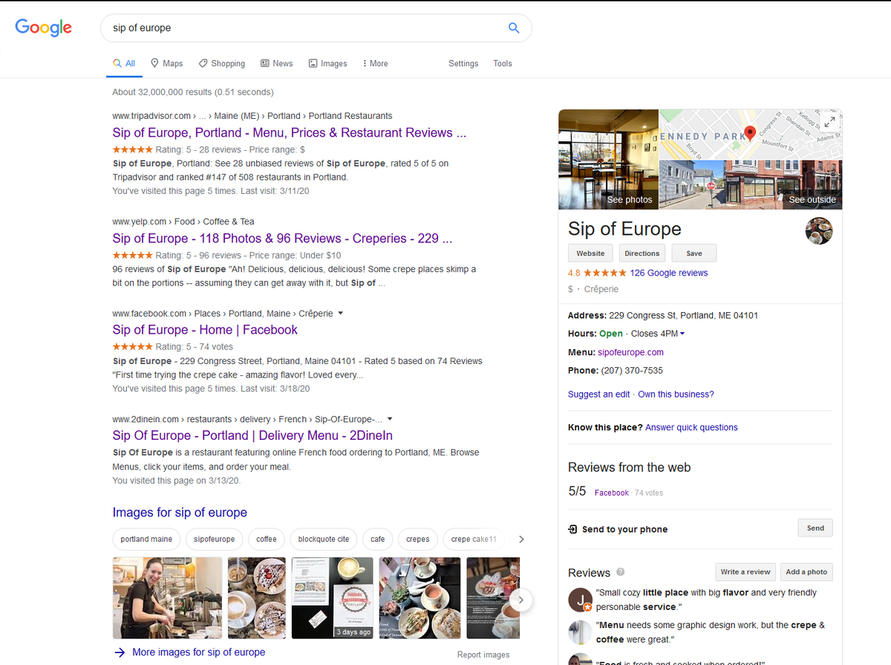
Task: Open the sipofeurope.com menu link
Action: (630, 352)
